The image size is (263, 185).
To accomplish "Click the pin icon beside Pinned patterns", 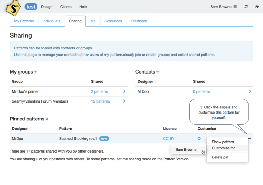I will pyautogui.click(x=47, y=119).
